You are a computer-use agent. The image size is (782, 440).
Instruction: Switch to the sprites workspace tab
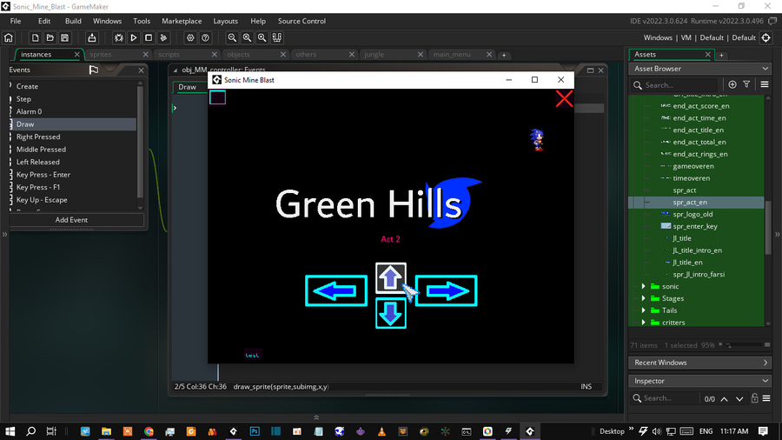click(x=101, y=55)
